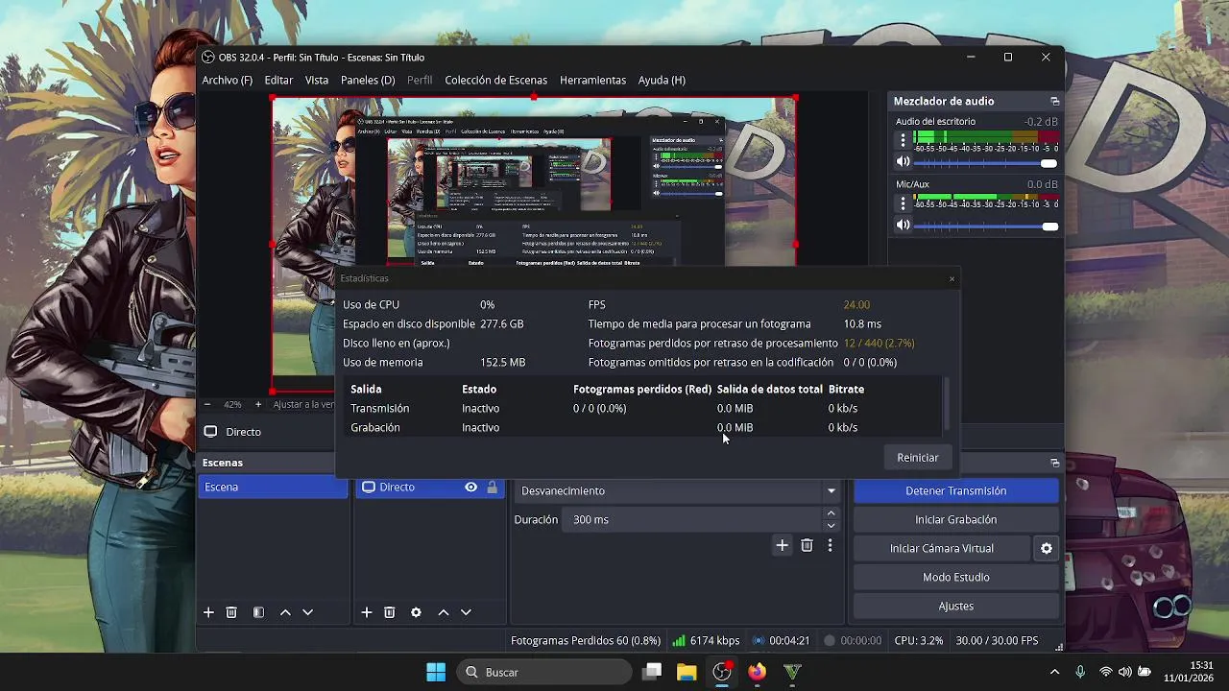Open the preview scaling dropdown Ajustar a la ventana
1229x691 pixels.
(303, 404)
